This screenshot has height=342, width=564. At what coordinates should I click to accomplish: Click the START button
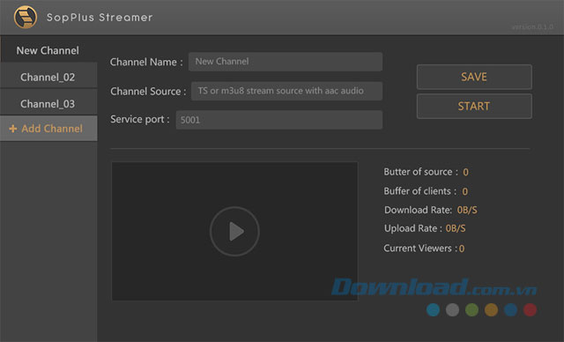[474, 106]
